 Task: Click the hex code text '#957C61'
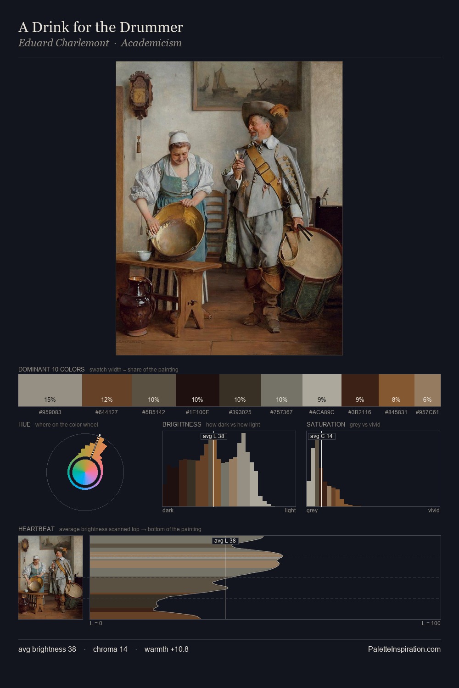pyautogui.click(x=427, y=412)
